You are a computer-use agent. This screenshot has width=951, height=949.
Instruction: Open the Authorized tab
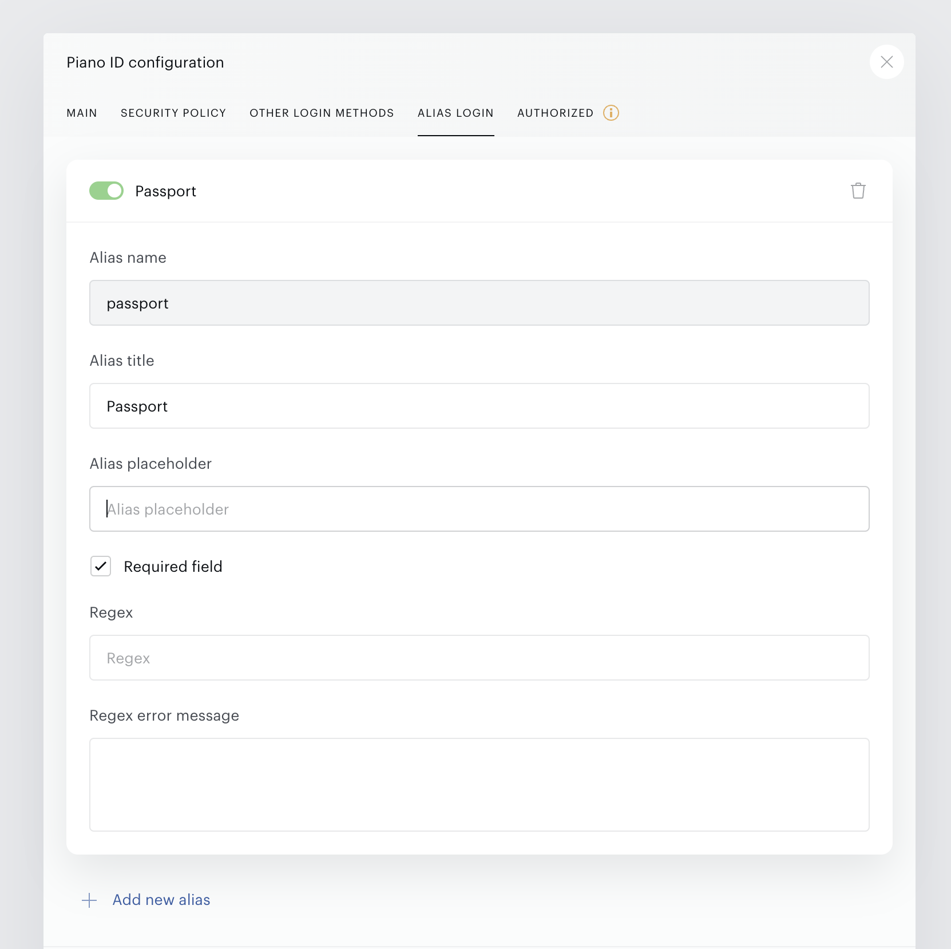tap(555, 113)
